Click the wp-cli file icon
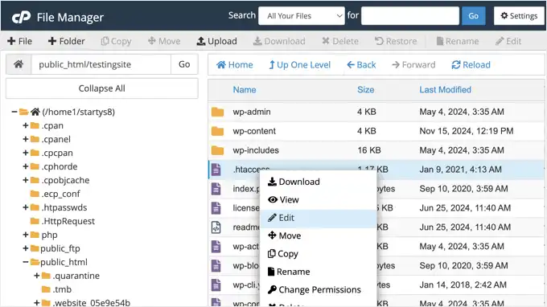 point(216,284)
